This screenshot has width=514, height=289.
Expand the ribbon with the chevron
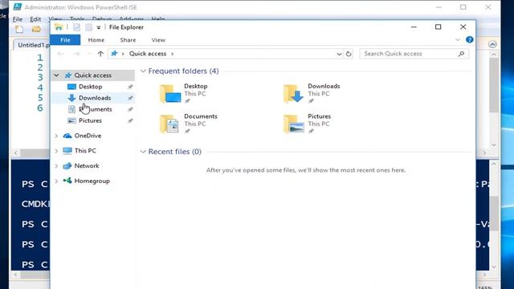(458, 40)
